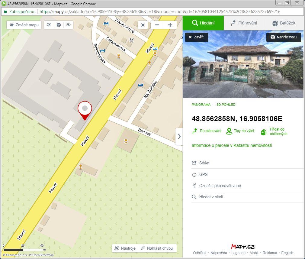This screenshot has height=259, width=305.
Task: Toggle panorama eye icon on map toolbar
Action: click(68, 25)
